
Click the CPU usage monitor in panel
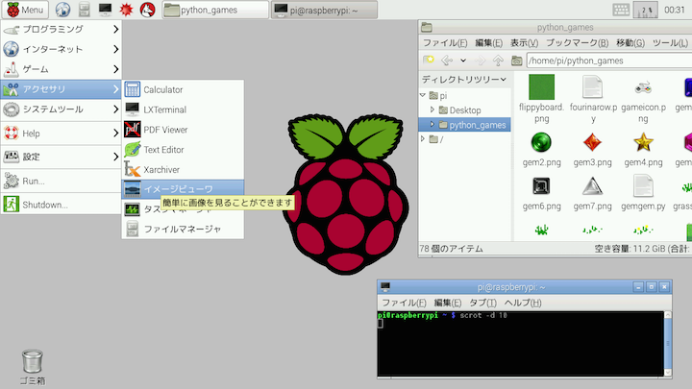point(645,10)
